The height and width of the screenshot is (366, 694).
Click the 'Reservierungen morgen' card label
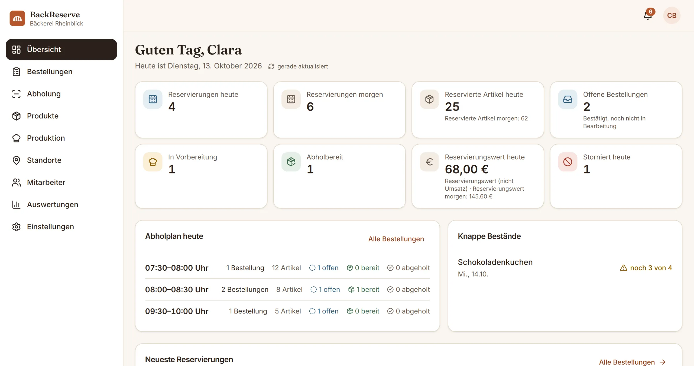(345, 94)
